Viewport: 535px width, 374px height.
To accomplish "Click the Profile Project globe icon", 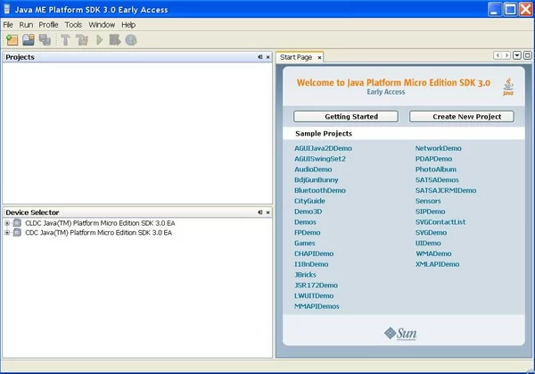I will tap(131, 40).
